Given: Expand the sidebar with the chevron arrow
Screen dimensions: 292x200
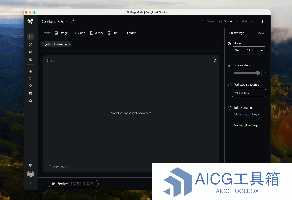Looking at the screenshot, I should [x=31, y=183].
